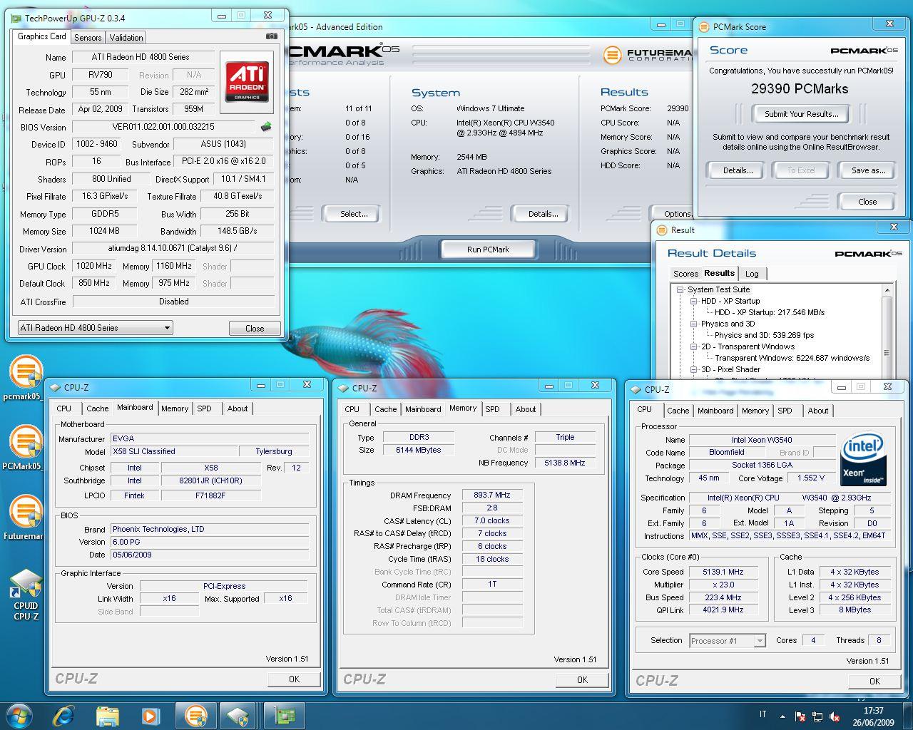The width and height of the screenshot is (913, 730).
Task: Click the muted volume tray icon
Action: tap(834, 716)
